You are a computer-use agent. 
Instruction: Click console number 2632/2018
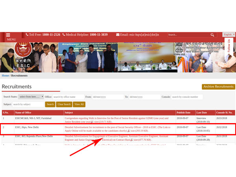coord(221,127)
